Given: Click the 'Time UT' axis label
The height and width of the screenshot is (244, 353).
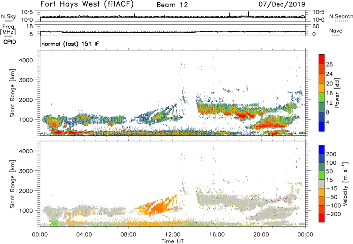Looking at the screenshot, I should (173, 241).
